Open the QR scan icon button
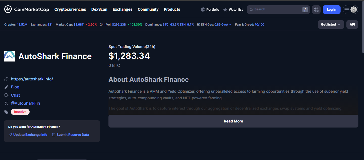The image size is (364, 160). tap(316, 10)
